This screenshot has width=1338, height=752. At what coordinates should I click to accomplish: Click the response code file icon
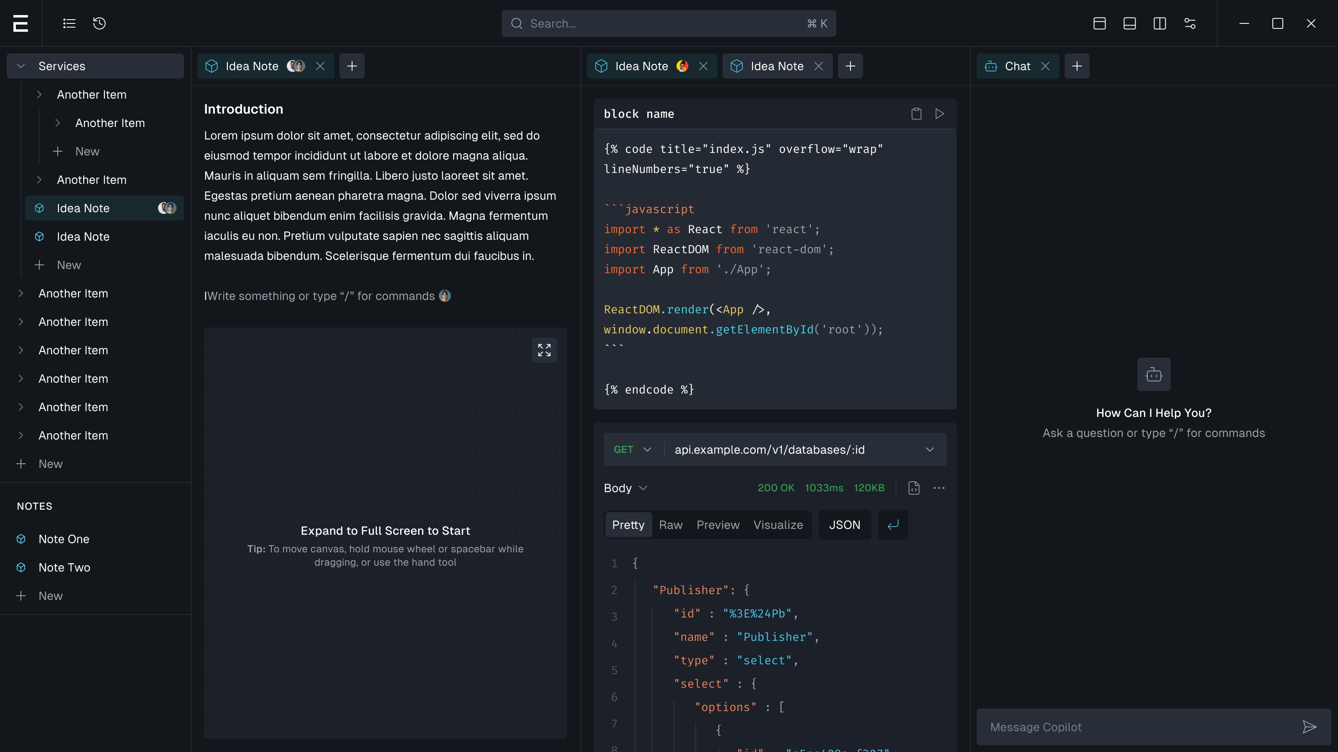click(914, 488)
